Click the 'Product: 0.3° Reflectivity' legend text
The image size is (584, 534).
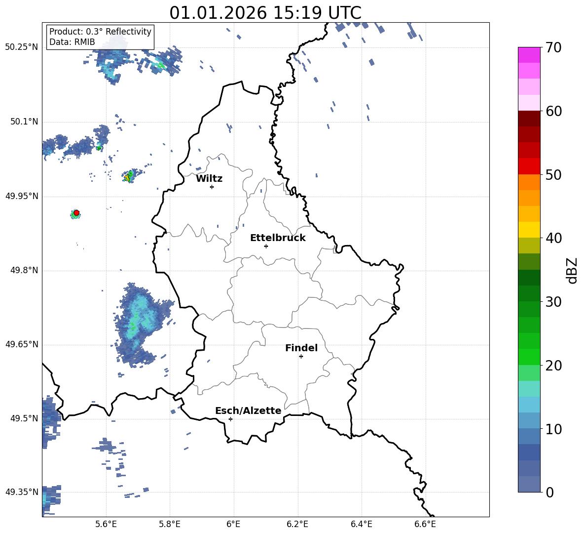(x=100, y=32)
